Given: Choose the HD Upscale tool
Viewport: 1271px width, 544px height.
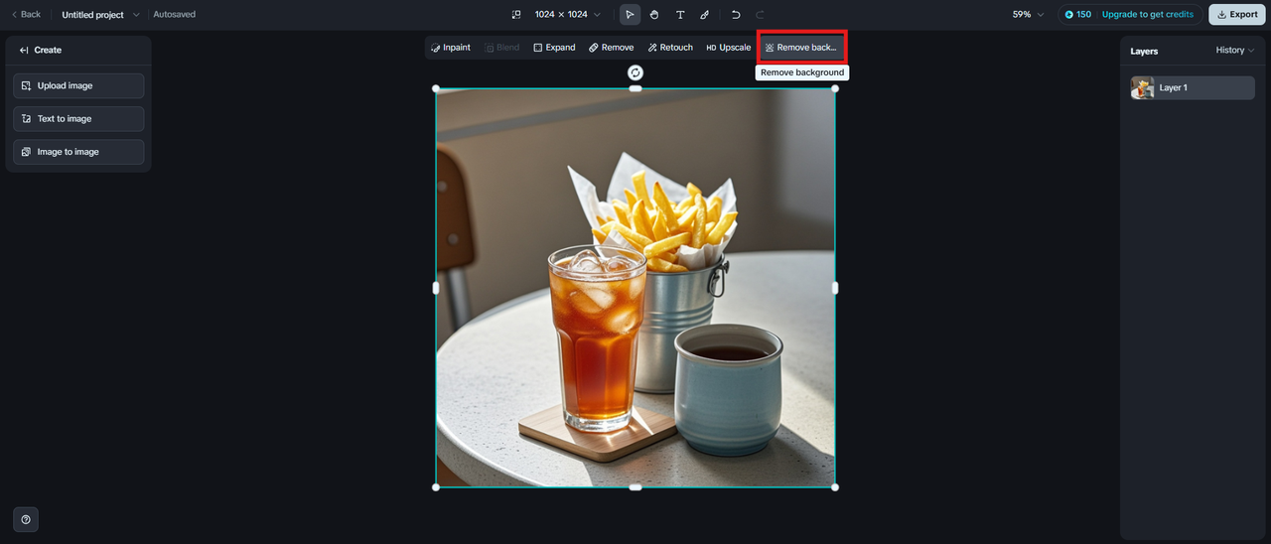Looking at the screenshot, I should (x=728, y=48).
